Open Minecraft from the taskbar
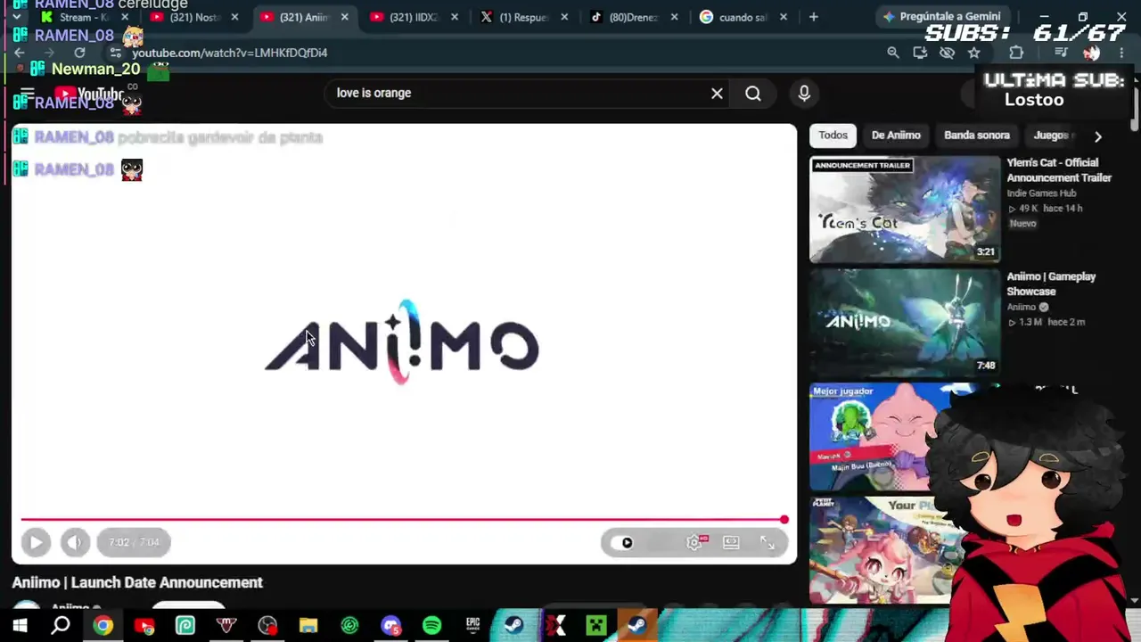Viewport: 1141px width, 642px height. pos(595,625)
